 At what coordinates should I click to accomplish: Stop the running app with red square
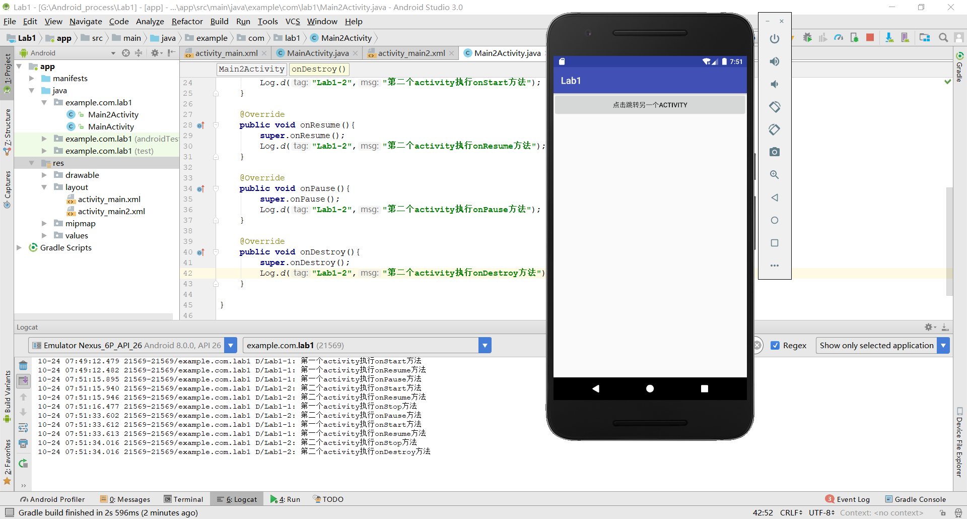pos(870,38)
